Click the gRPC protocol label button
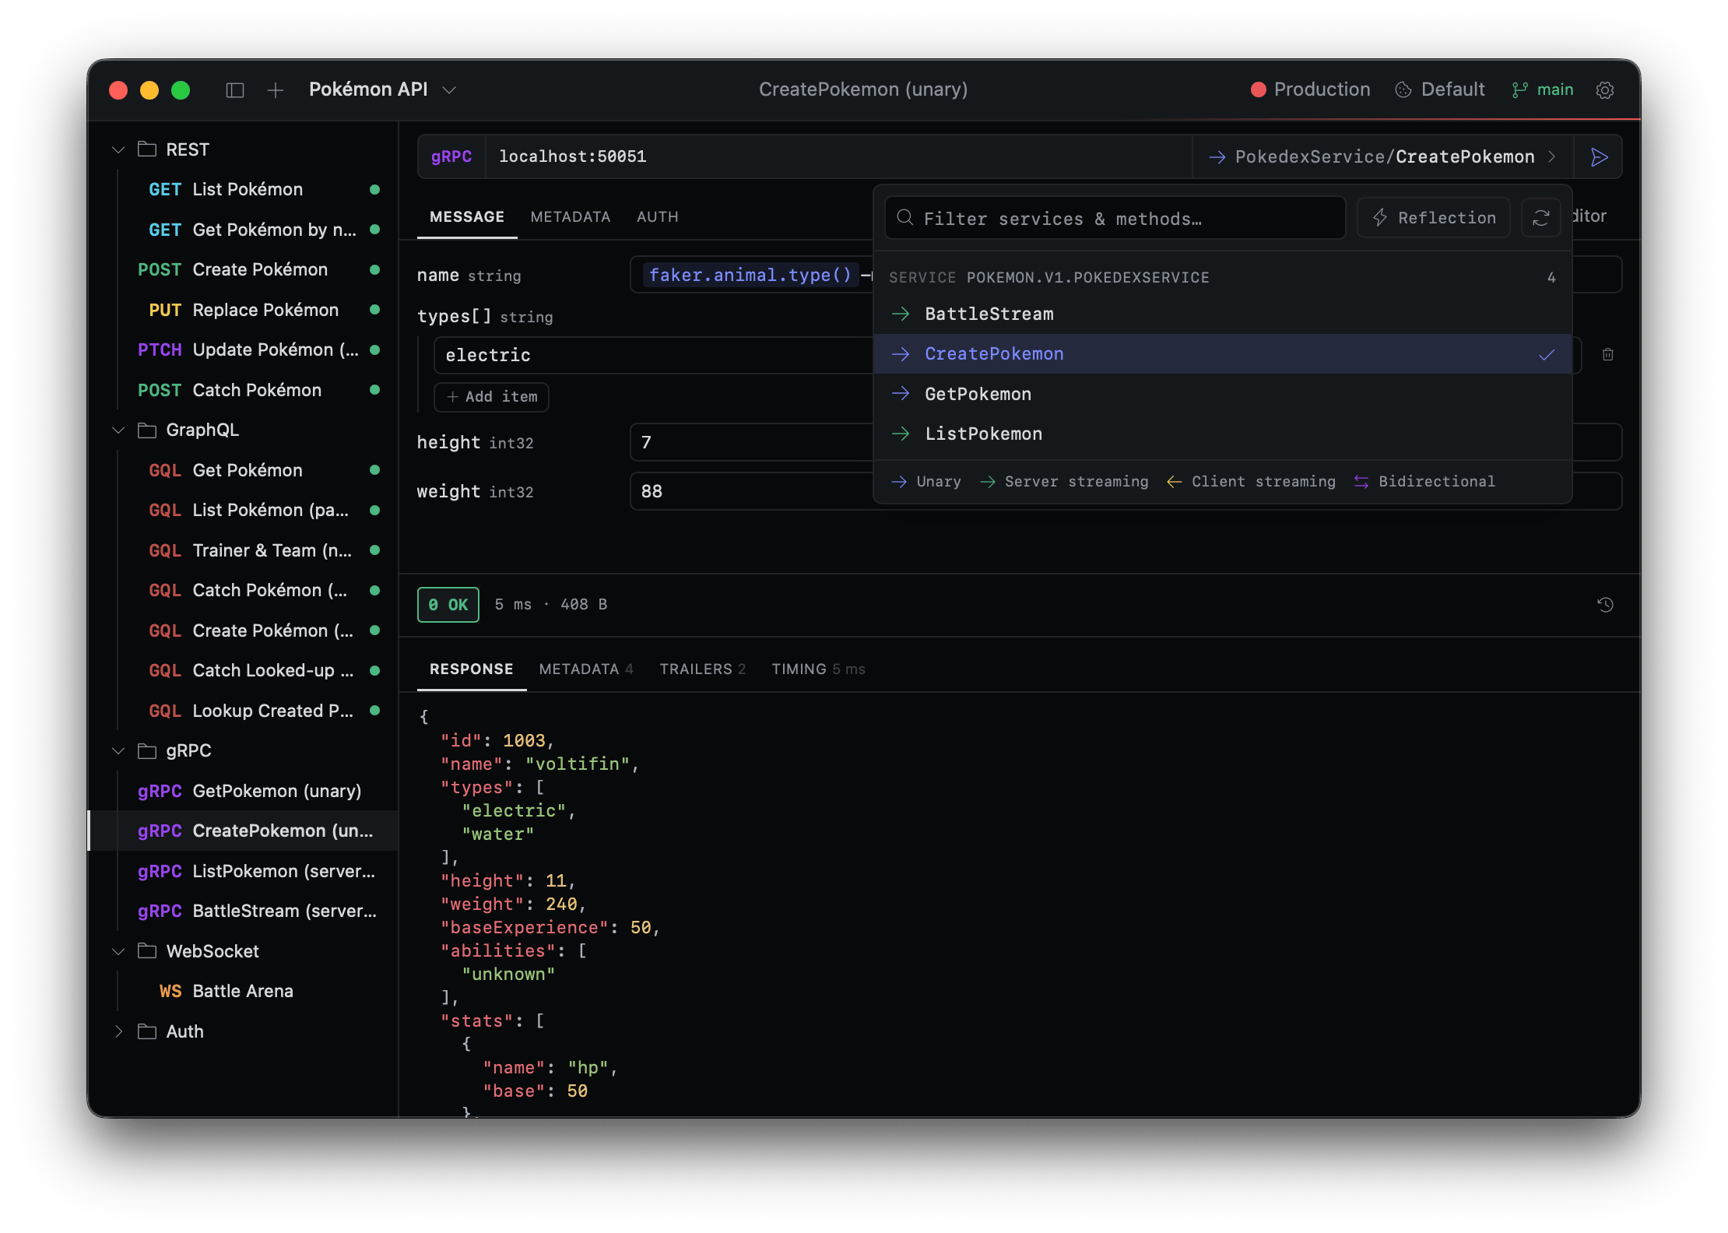This screenshot has height=1233, width=1728. [x=451, y=157]
